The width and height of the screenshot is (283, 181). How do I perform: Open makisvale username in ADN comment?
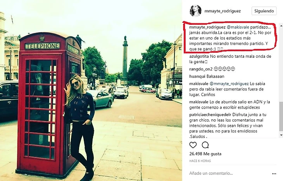(x=199, y=102)
